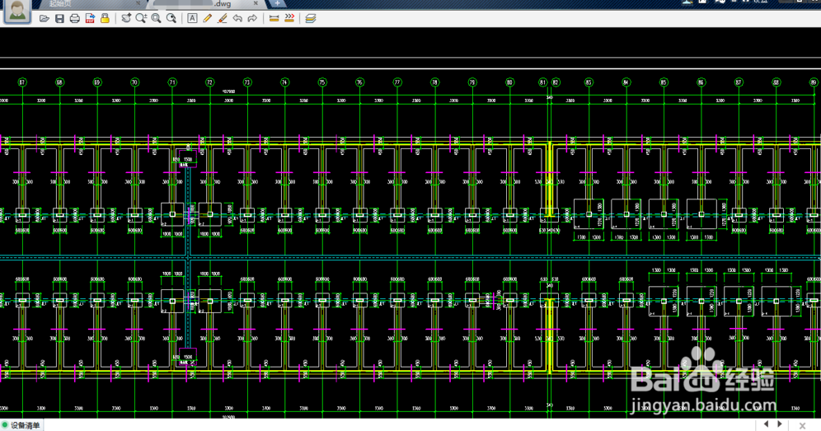Export drawing to PDF icon
Image resolution: width=821 pixels, height=431 pixels.
pyautogui.click(x=90, y=18)
